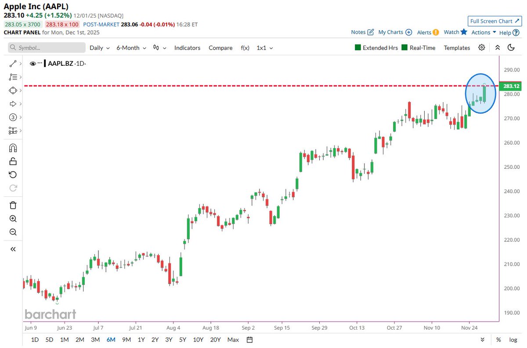Click the Alerts exclamation icon

pyautogui.click(x=436, y=32)
